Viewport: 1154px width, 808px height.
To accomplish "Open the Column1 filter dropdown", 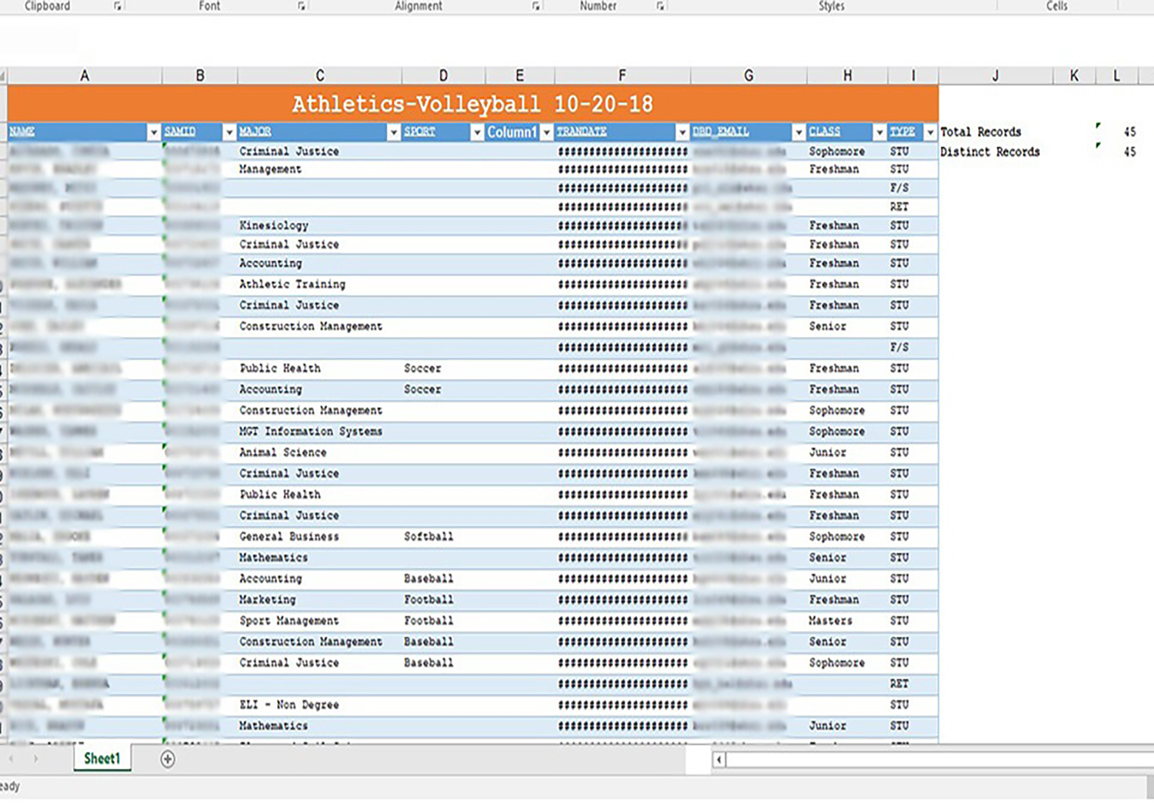I will point(546,132).
